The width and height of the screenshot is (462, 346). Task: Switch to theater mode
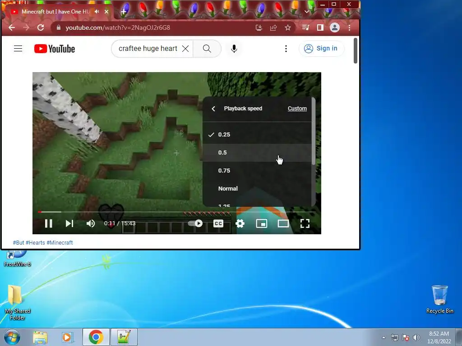pyautogui.click(x=283, y=223)
